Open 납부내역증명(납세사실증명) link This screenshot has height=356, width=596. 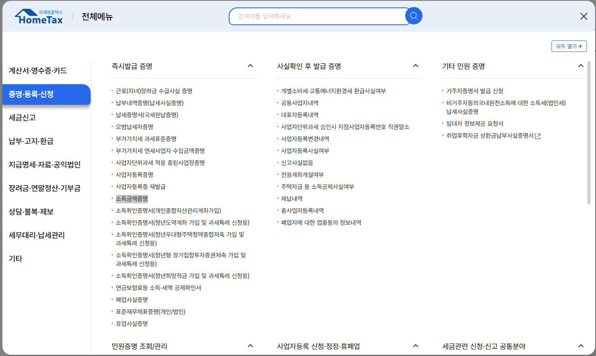pos(150,103)
